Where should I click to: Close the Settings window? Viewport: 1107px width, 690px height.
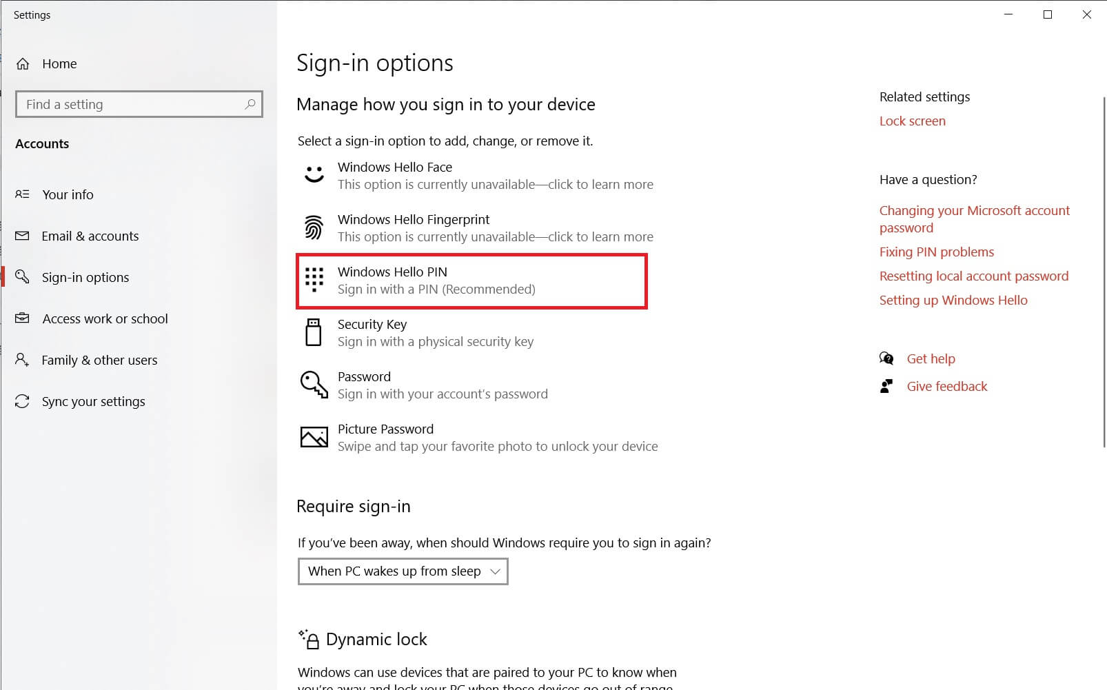click(x=1087, y=14)
